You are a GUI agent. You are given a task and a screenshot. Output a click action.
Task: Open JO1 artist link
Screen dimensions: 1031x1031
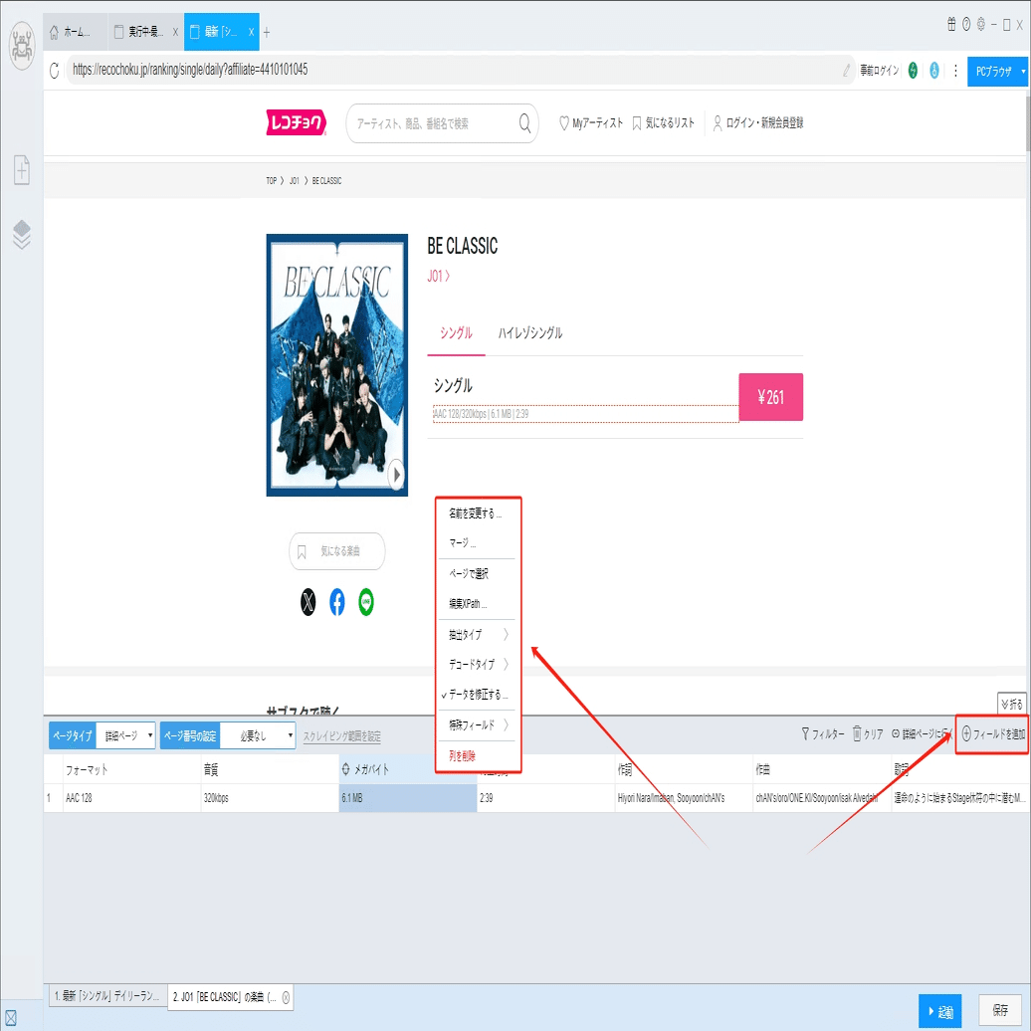click(439, 277)
